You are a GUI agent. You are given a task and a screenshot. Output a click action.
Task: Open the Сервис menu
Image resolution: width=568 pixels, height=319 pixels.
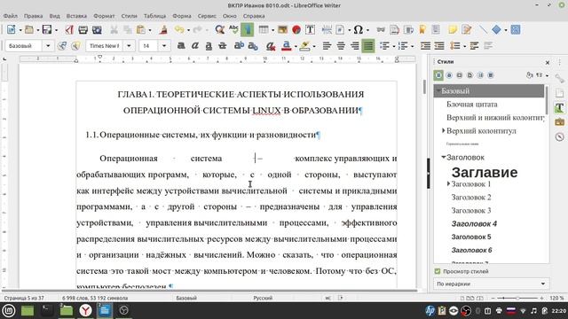click(x=207, y=16)
